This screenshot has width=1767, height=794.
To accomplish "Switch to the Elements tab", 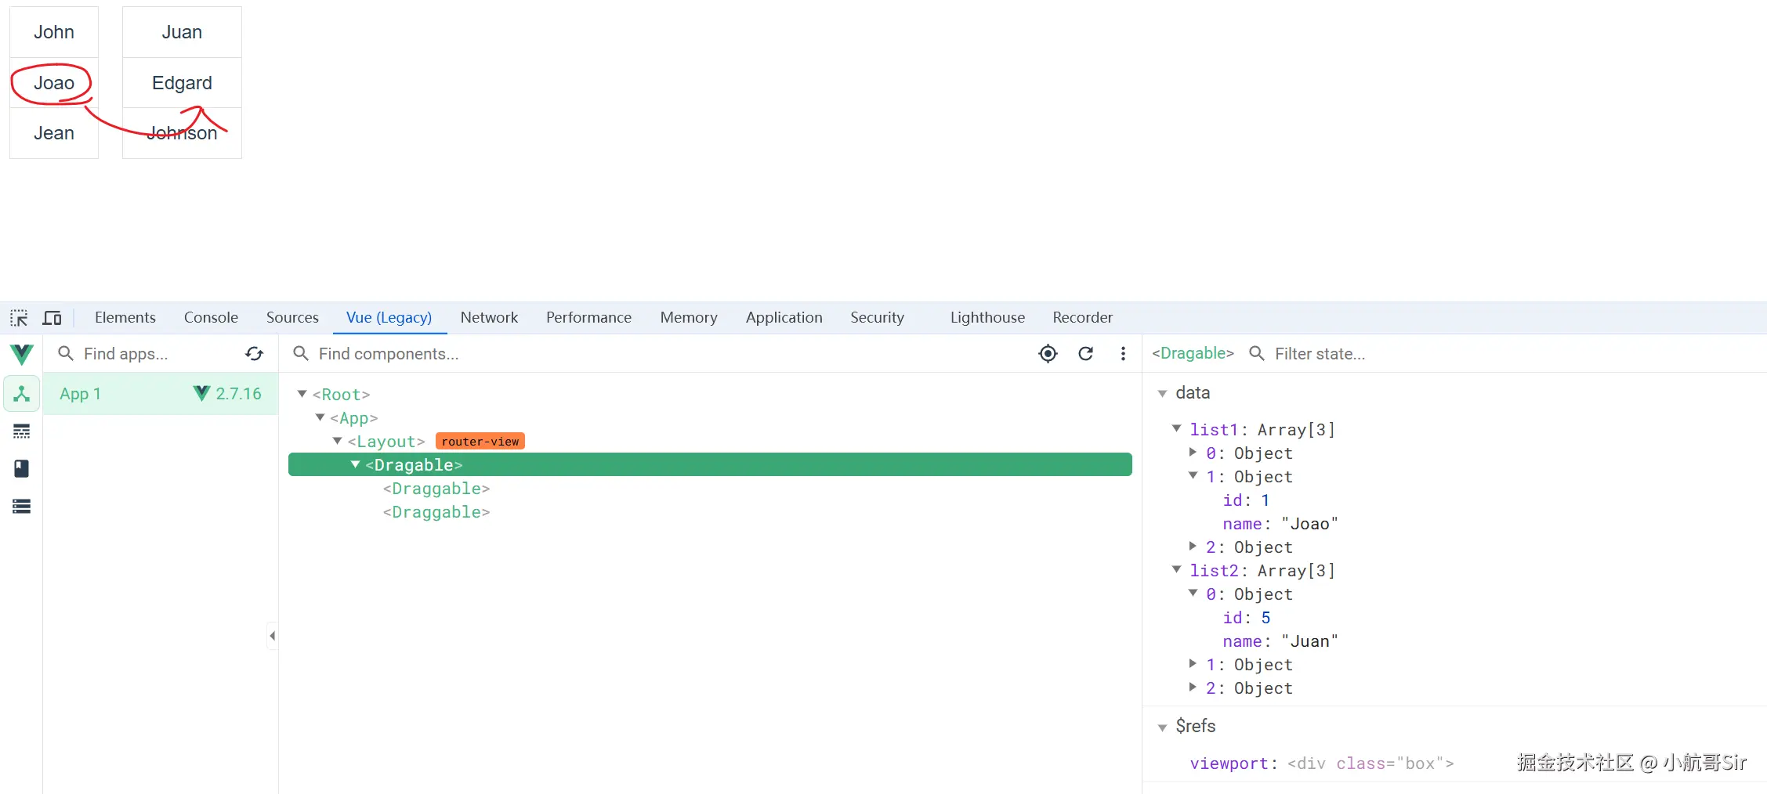I will 125,318.
